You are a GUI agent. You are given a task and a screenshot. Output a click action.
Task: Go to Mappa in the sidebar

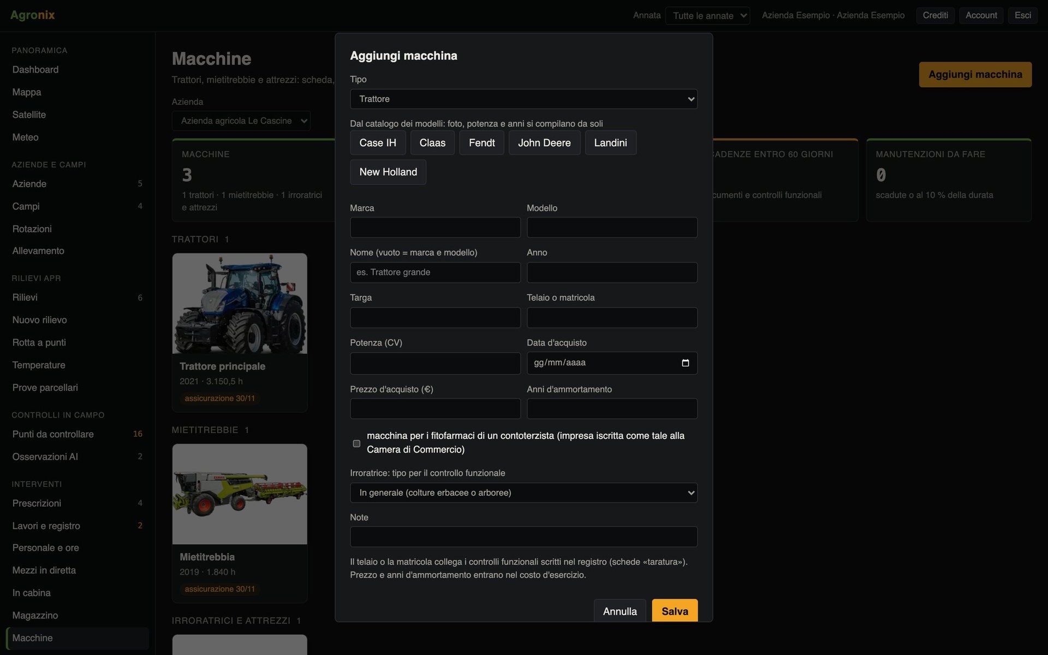pos(77,92)
